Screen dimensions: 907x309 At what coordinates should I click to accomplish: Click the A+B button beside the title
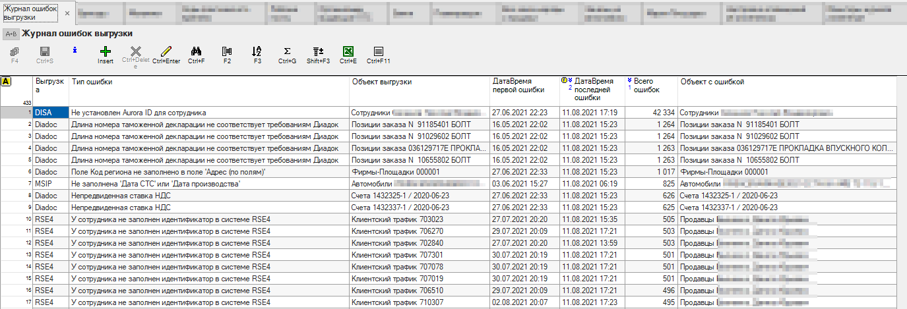click(11, 34)
